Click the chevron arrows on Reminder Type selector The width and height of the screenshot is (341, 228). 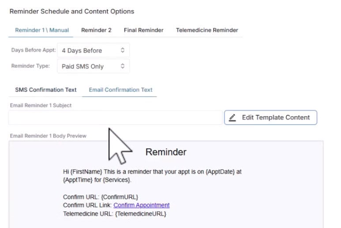point(123,66)
